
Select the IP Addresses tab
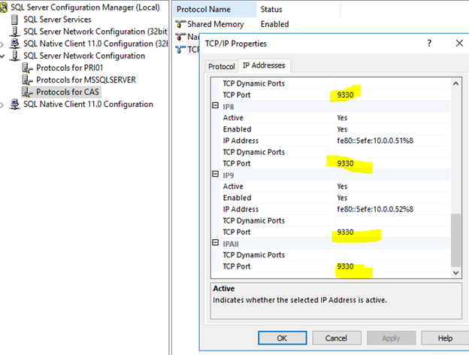click(x=264, y=65)
